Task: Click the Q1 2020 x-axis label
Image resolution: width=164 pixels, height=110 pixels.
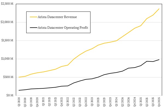Action: click(x=19, y=102)
